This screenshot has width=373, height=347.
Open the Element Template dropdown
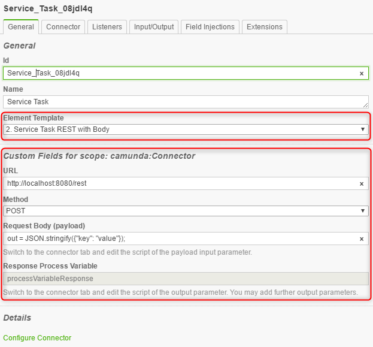186,129
